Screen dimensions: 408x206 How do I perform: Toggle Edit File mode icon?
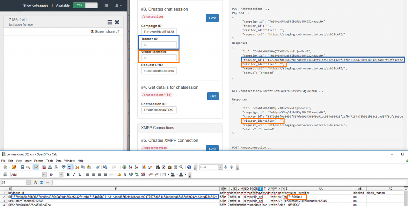36,167
